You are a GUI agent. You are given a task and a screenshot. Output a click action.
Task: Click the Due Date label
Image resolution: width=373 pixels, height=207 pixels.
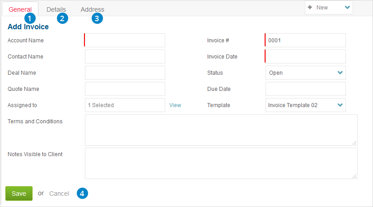(x=219, y=89)
